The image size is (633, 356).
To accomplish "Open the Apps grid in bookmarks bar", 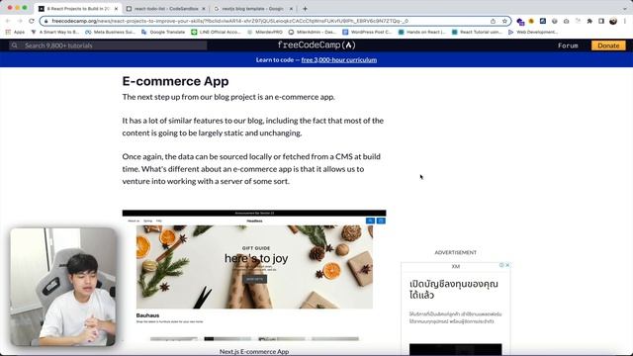I will (x=15, y=32).
